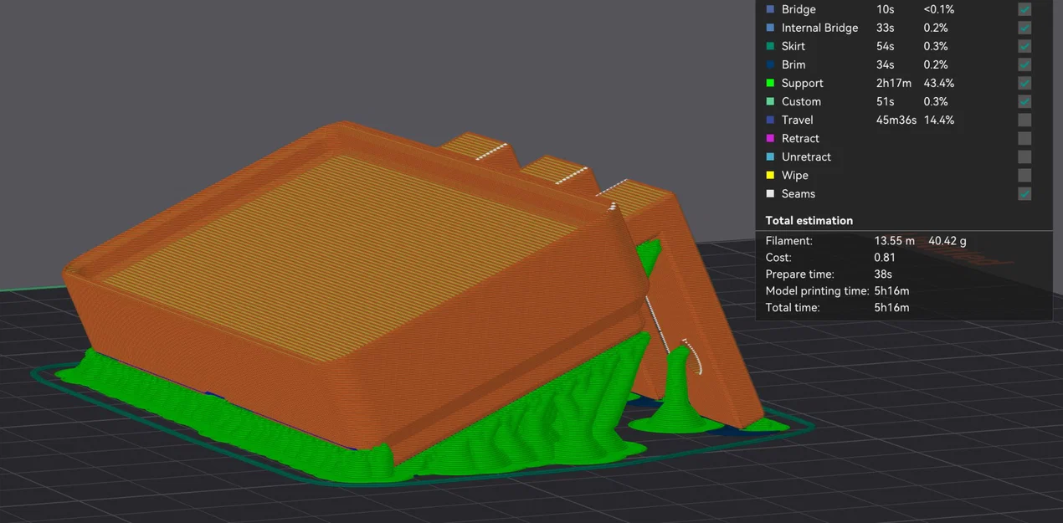Click the white Seams color swatch
1063x523 pixels.
pyautogui.click(x=770, y=193)
